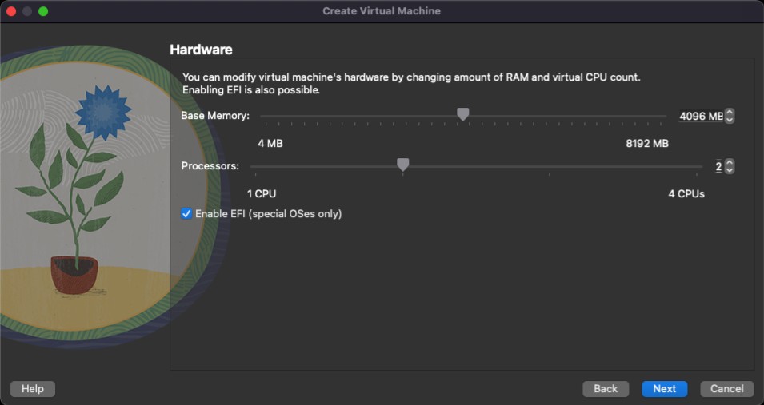Click the Create Virtual Machine title bar

pos(382,11)
